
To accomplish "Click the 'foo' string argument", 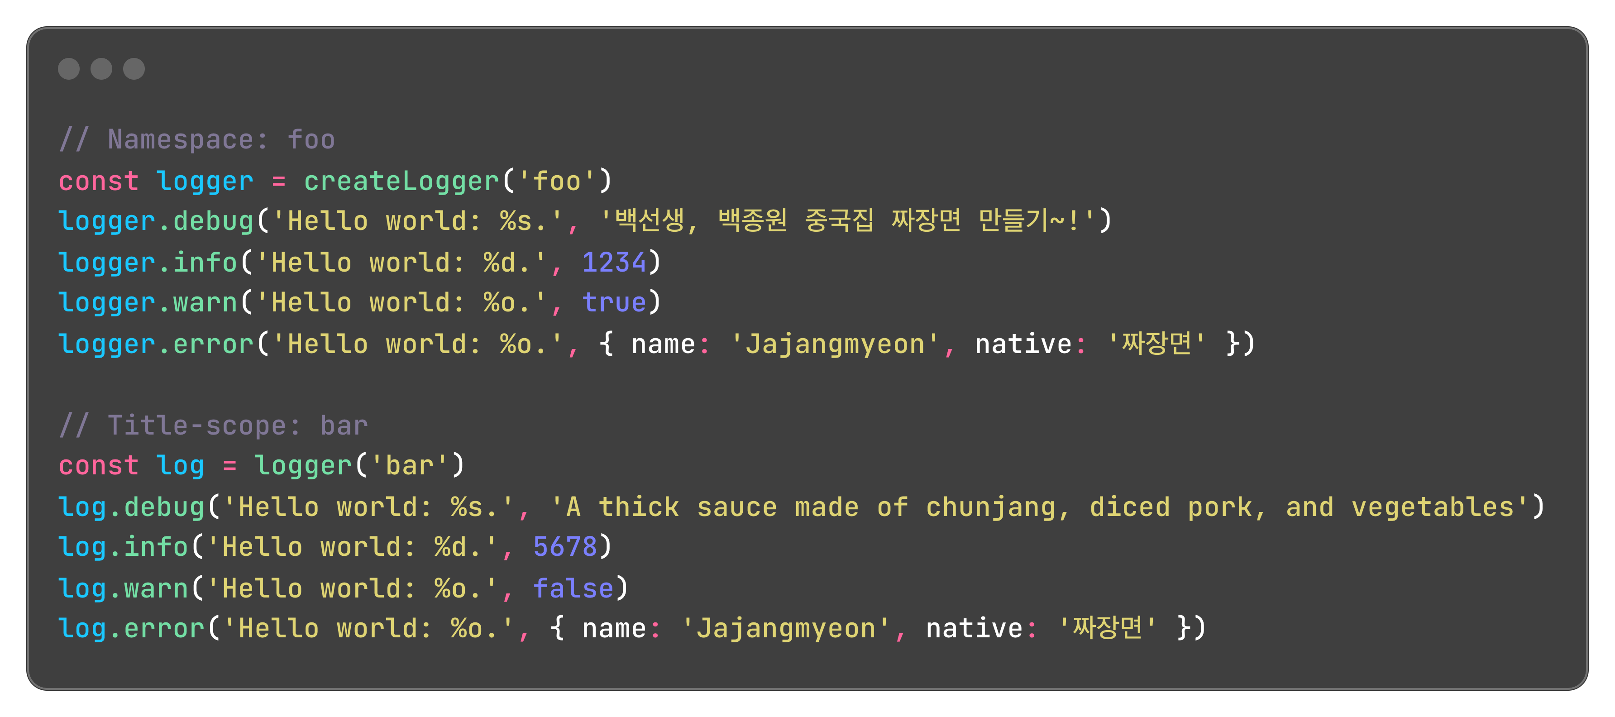I will pos(556,181).
